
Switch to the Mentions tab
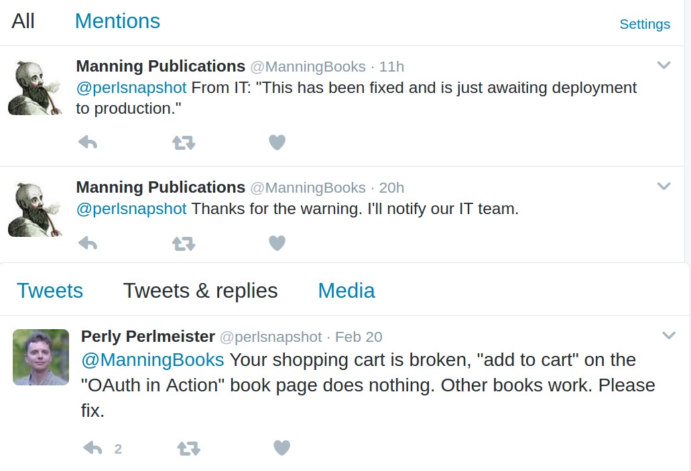117,21
